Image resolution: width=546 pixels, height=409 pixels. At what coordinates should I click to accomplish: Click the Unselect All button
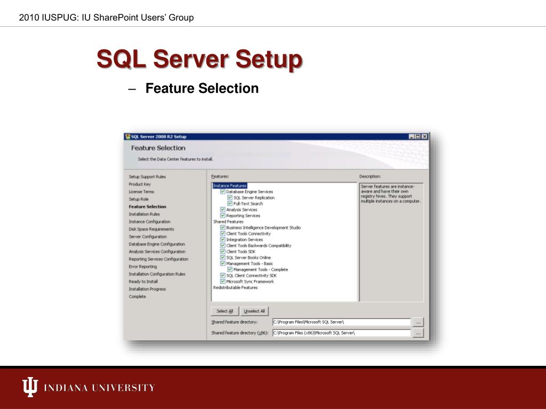click(x=254, y=311)
